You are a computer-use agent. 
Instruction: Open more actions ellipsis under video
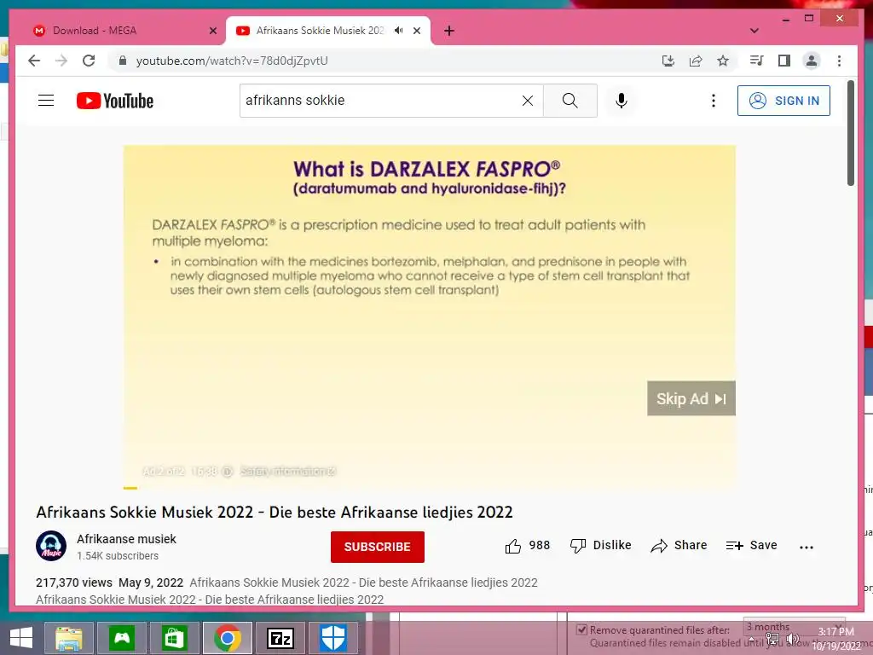click(807, 547)
